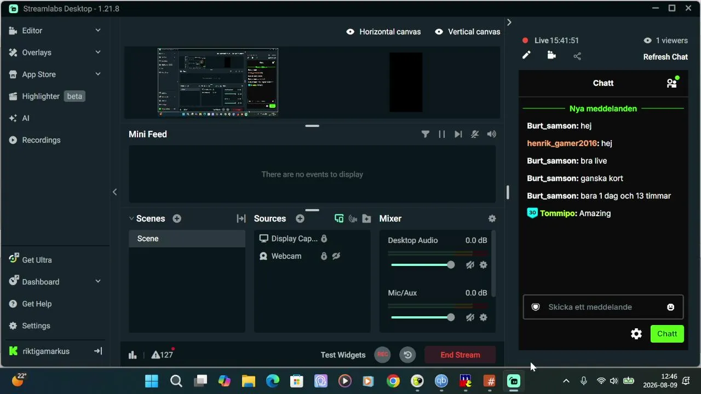This screenshot has width=701, height=394.
Task: Click the camera icon in chat header
Action: 551,55
